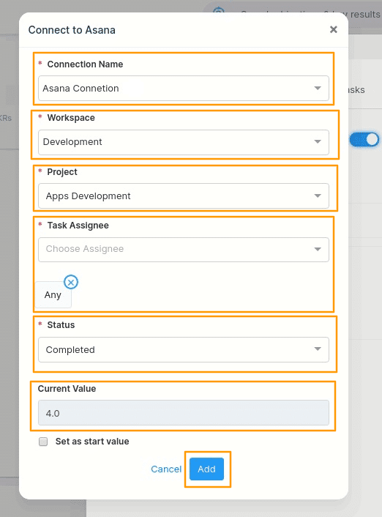Close the Connect to Asana dialog
Viewport: 382px width, 517px height.
click(x=333, y=30)
